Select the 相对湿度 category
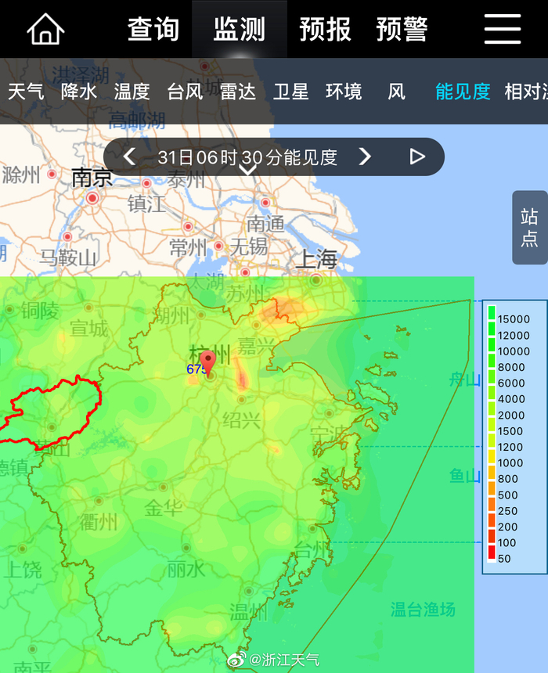Viewport: 548px width, 673px height. (526, 92)
